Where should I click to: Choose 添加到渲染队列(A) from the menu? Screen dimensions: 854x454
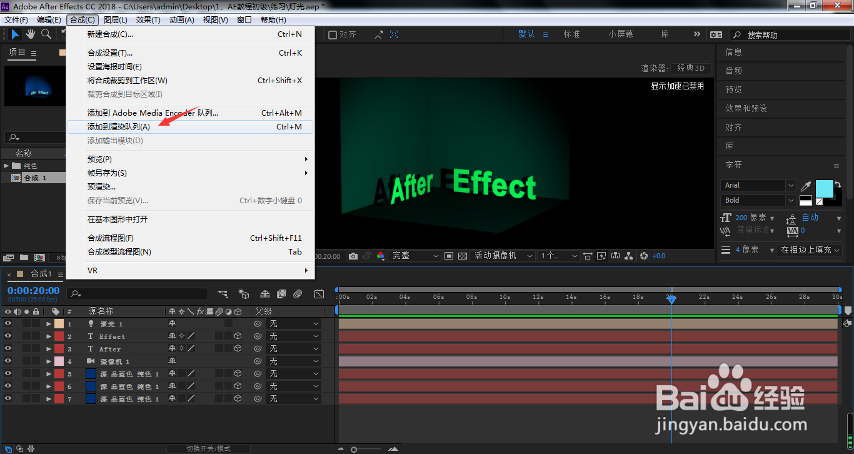tap(190, 127)
